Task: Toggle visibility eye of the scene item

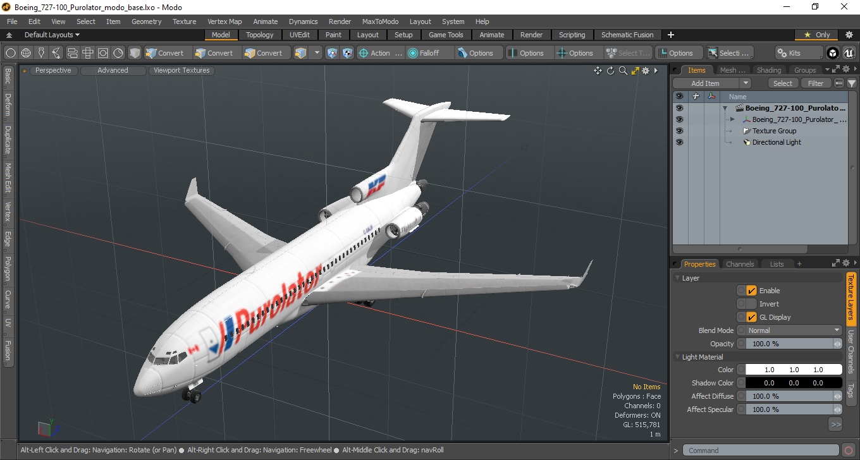Action: (679, 108)
